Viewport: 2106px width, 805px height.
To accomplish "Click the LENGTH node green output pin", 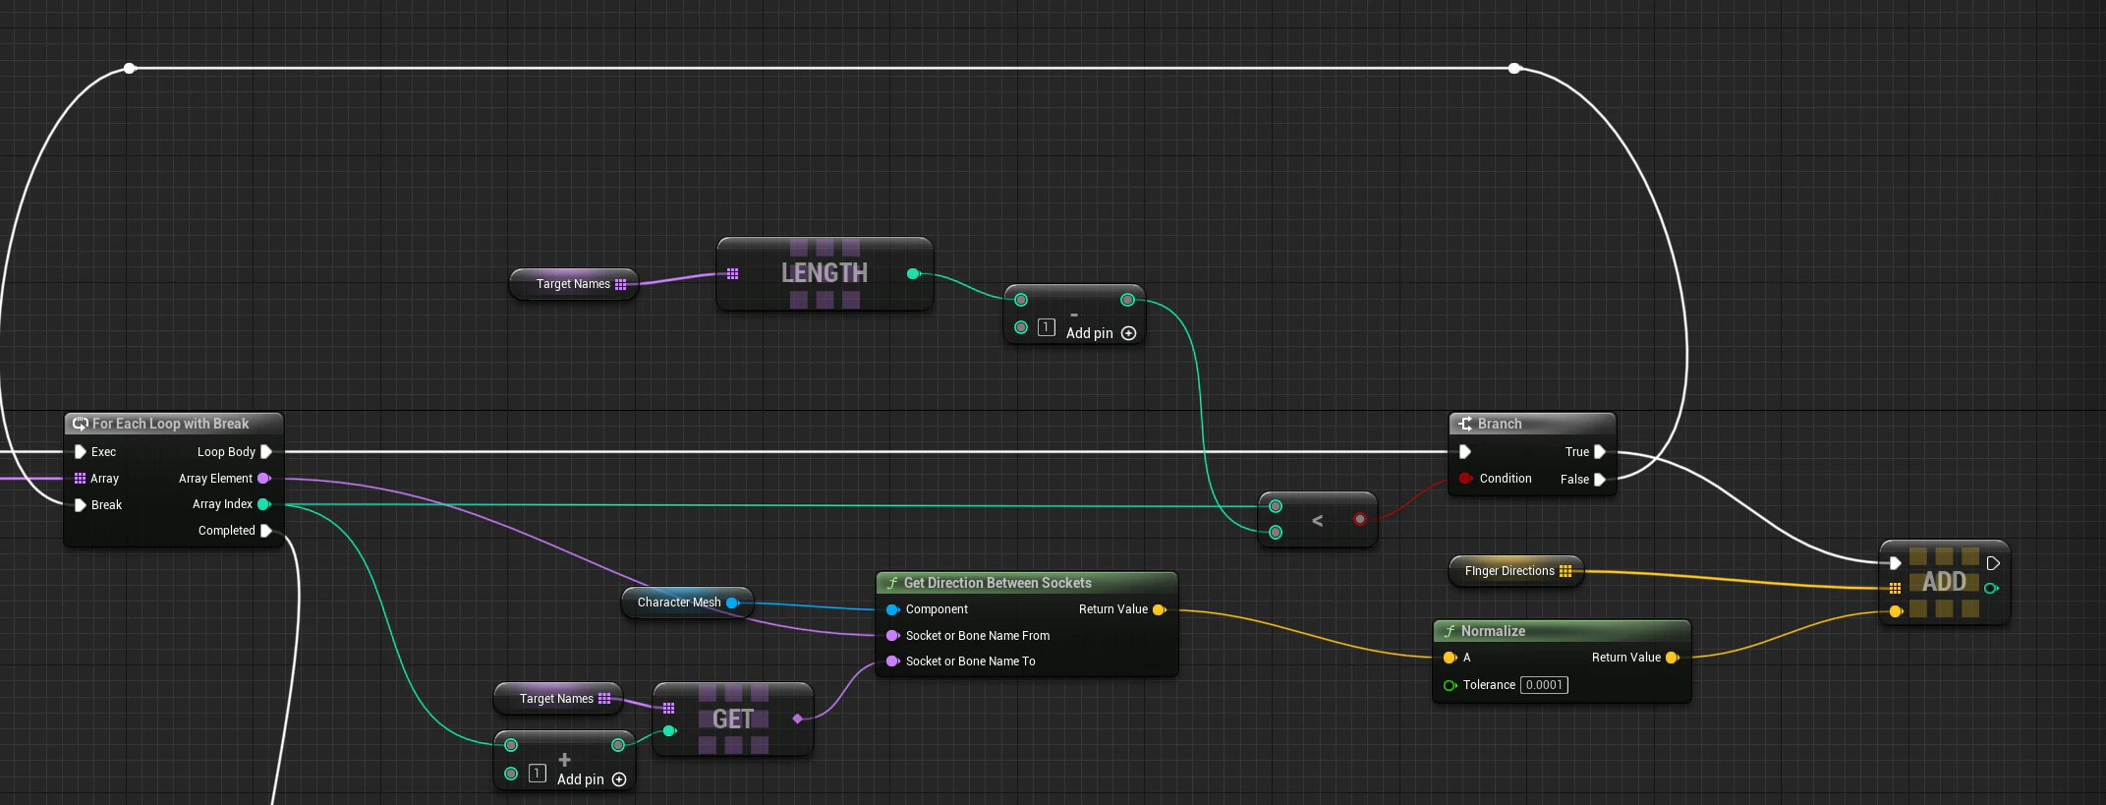I will (914, 274).
